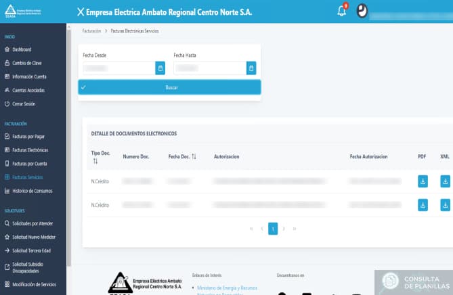Open Solicitud Tercera Edad

28,250
